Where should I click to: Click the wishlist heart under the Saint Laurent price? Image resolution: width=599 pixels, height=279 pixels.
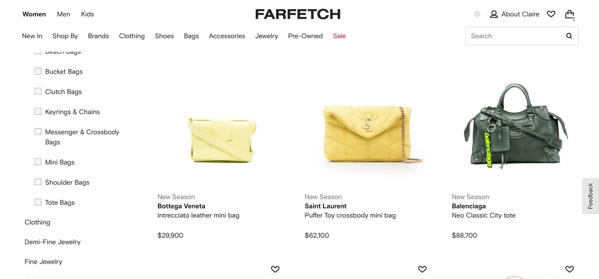click(x=422, y=269)
